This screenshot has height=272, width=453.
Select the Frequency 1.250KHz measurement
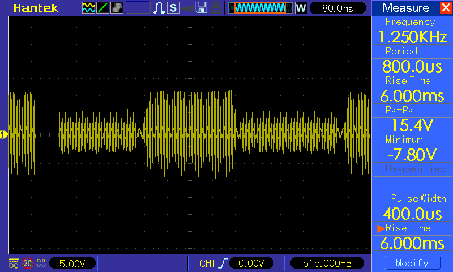[412, 37]
